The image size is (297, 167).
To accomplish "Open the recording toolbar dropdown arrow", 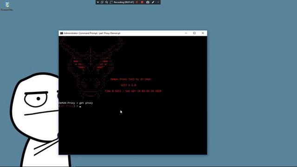I will tap(98, 2).
